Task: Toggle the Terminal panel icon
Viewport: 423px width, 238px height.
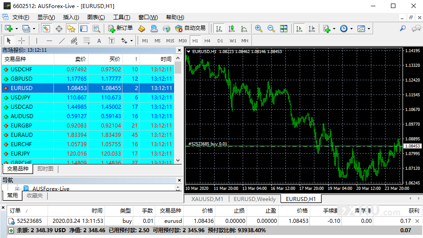Action: 84,29
